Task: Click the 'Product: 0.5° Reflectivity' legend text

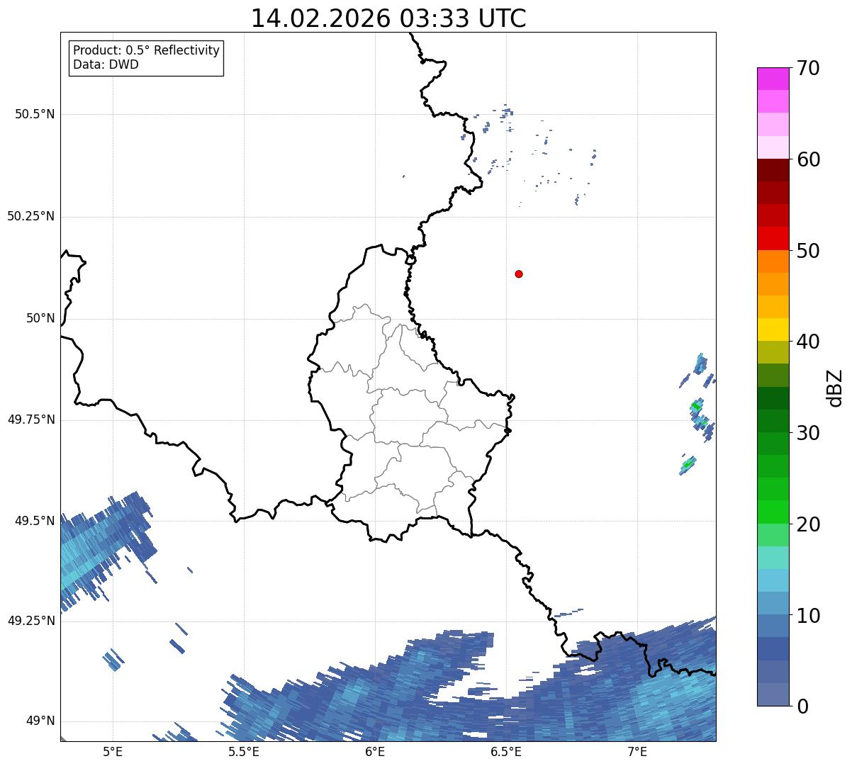Action: click(x=146, y=51)
